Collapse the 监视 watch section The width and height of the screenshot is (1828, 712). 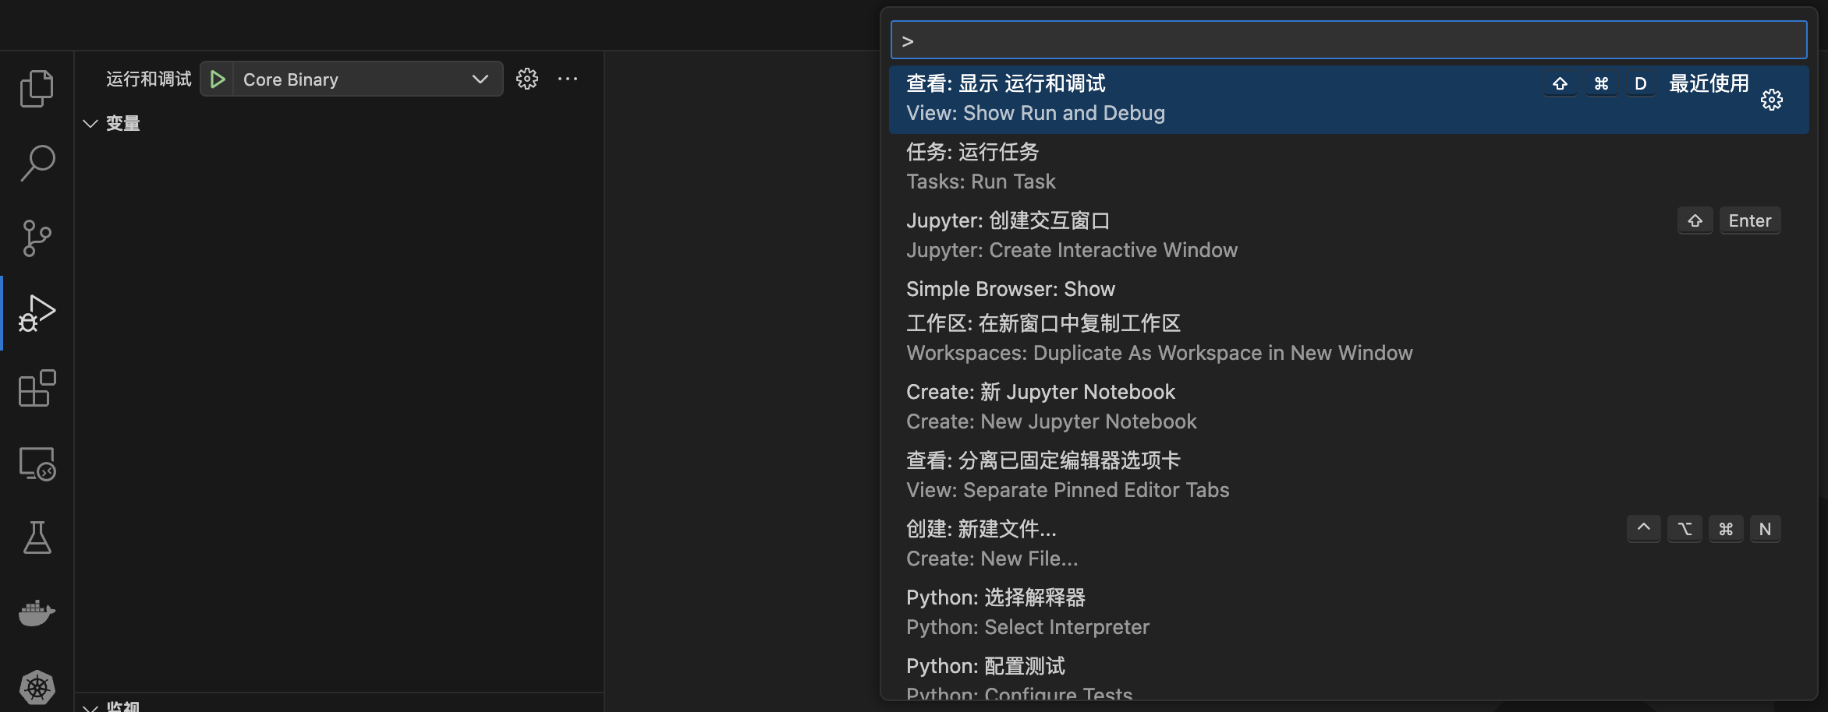click(90, 707)
